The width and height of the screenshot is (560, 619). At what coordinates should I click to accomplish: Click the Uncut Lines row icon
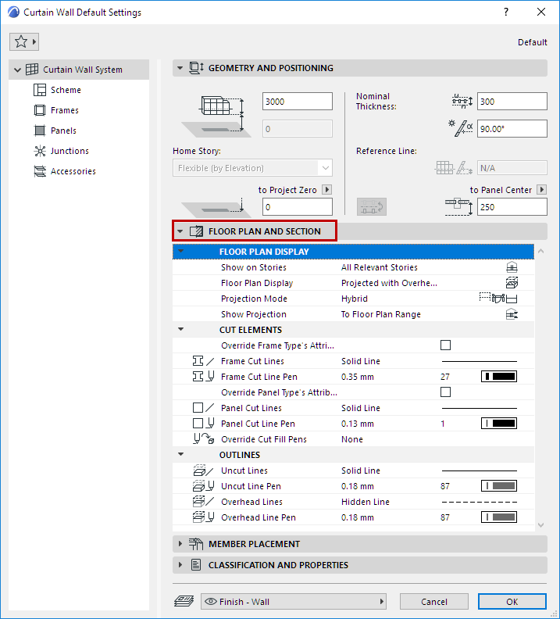(204, 471)
